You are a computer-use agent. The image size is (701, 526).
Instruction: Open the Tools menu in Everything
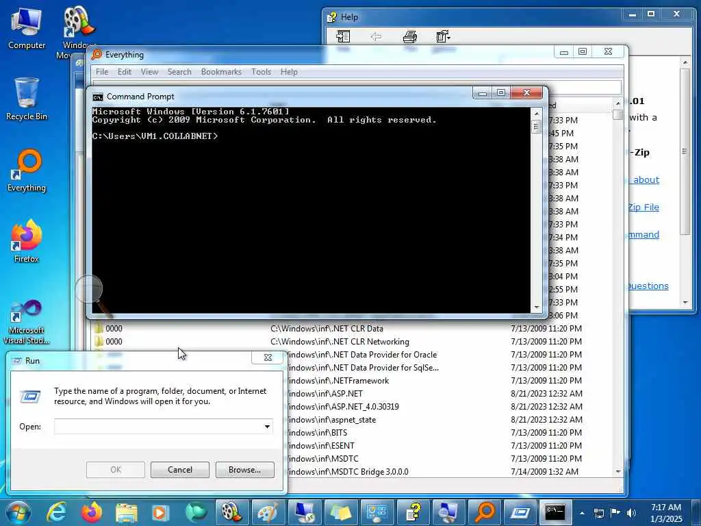click(261, 71)
